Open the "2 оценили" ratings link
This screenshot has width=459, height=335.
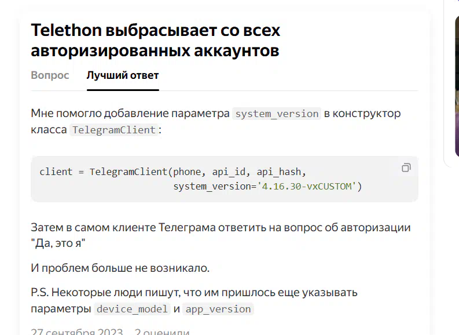(162, 332)
